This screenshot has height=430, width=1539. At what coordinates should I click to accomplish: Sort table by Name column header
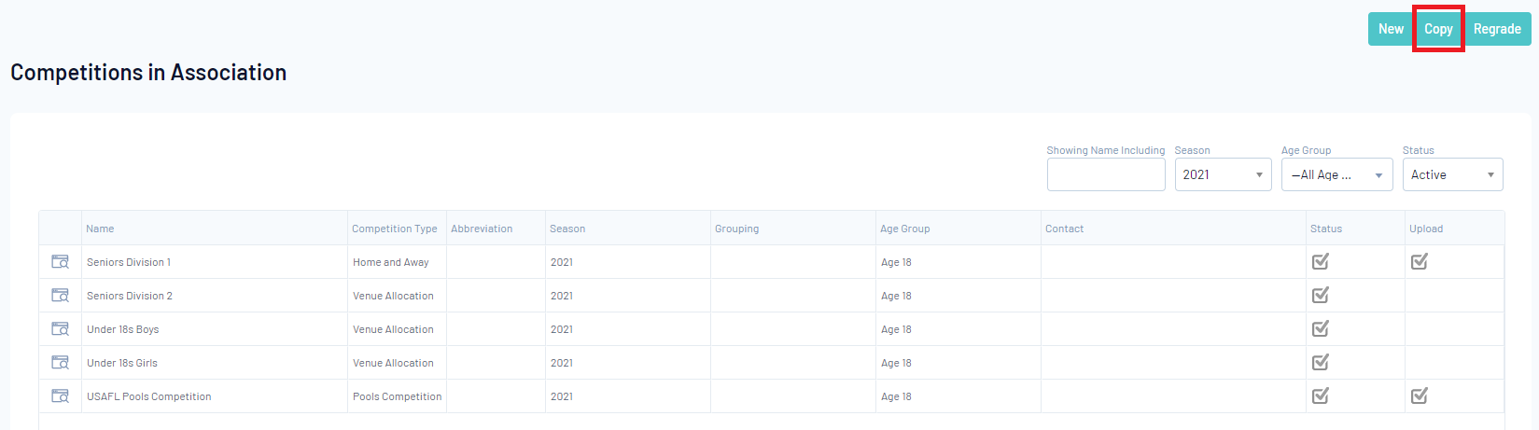100,229
